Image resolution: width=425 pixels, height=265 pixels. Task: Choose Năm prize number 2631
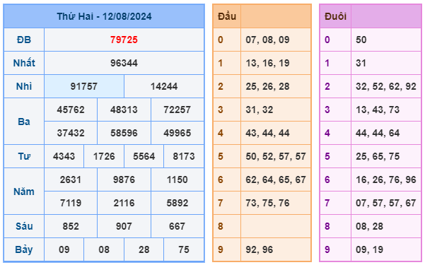(71, 179)
